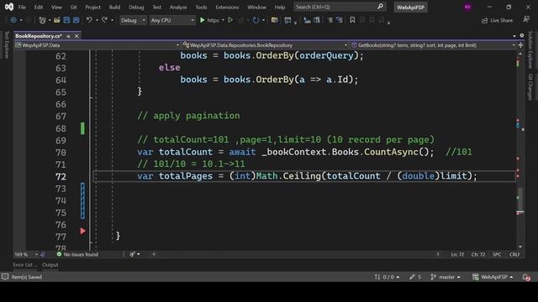Click the Live Share button
Image resolution: width=538 pixels, height=302 pixels.
click(497, 20)
